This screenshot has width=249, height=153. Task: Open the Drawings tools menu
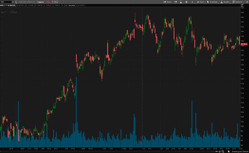[x=212, y=2]
